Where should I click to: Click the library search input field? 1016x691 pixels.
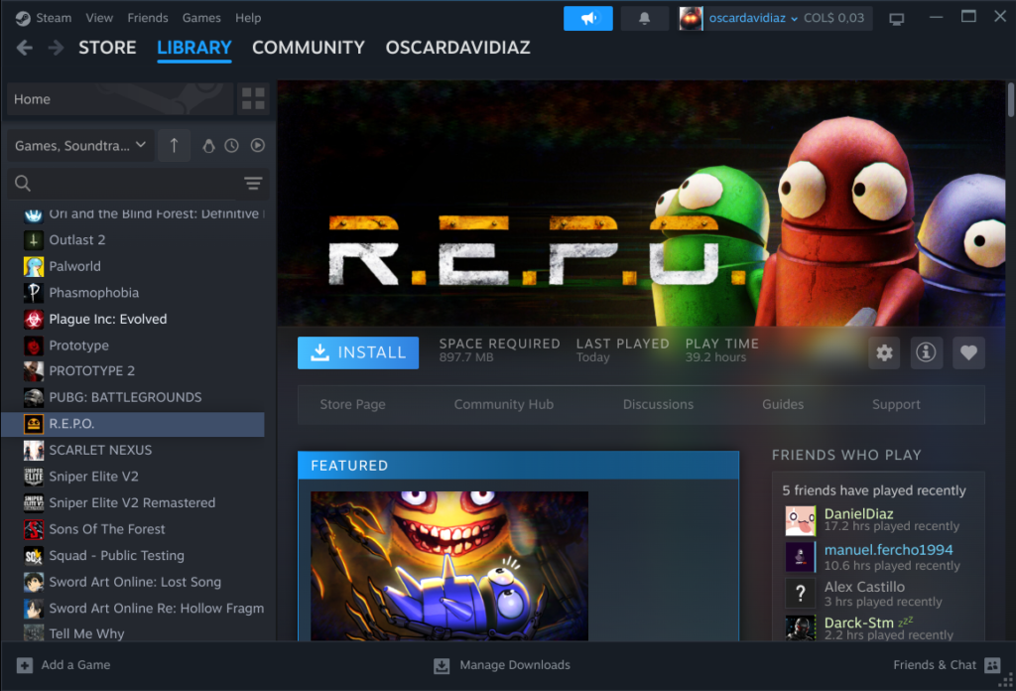[136, 184]
